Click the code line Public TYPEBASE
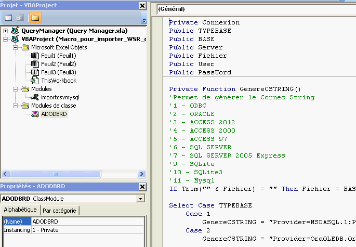 click(200, 31)
